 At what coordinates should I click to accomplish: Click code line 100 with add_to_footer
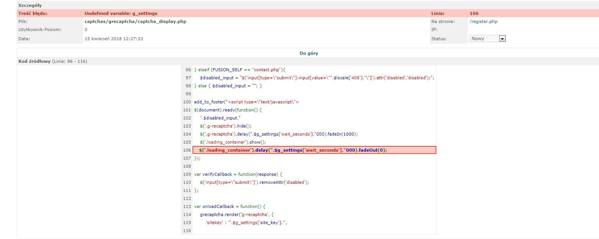point(246,102)
